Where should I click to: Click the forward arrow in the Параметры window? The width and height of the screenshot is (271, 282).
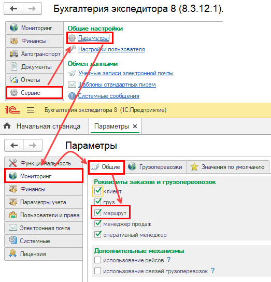click(33, 145)
